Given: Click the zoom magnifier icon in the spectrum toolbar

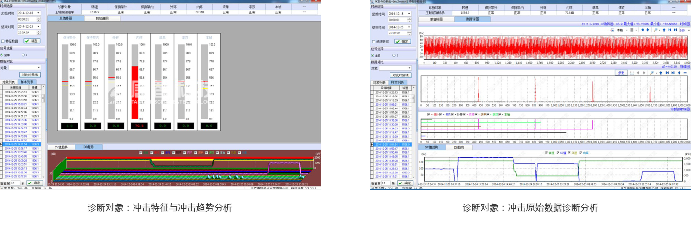Looking at the screenshot, I should [652, 73].
